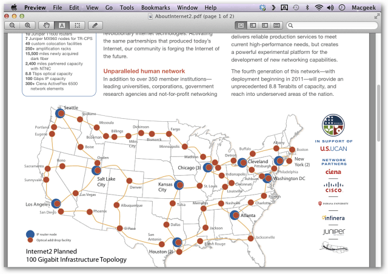The height and width of the screenshot is (274, 388).
Task: Click the Salt Lake City map label
Action: [x=106, y=182]
